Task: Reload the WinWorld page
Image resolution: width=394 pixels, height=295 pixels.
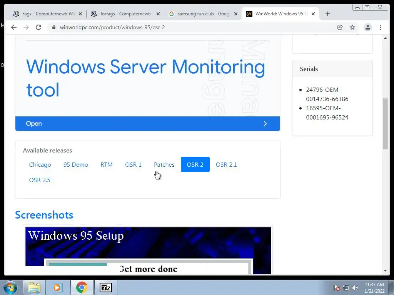Action: click(x=38, y=27)
